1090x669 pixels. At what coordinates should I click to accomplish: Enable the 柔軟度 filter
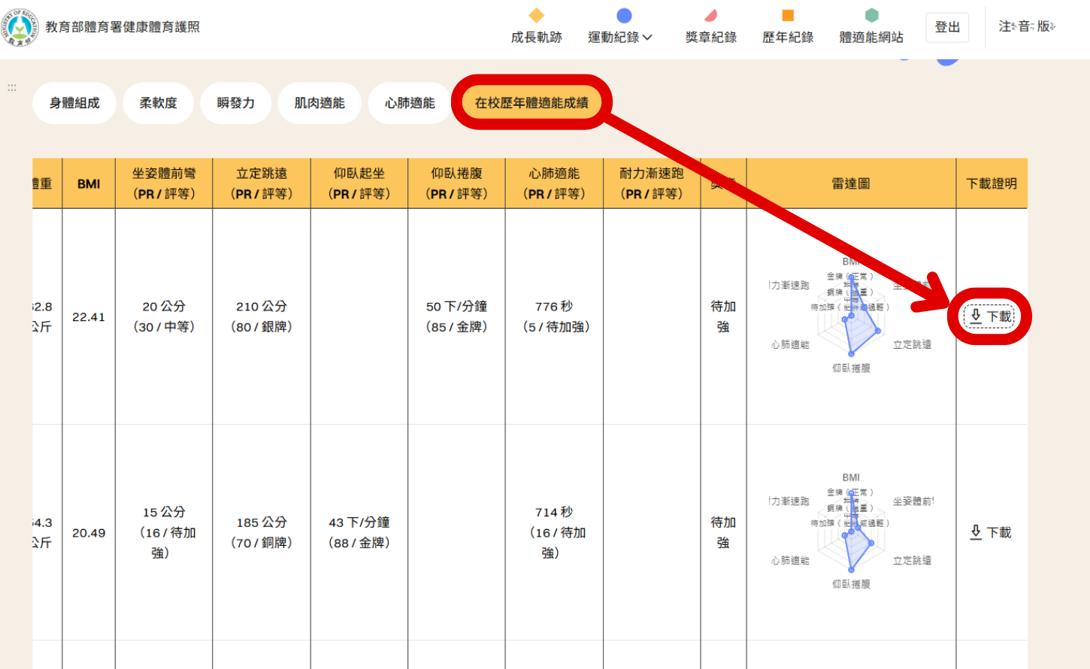tap(158, 103)
